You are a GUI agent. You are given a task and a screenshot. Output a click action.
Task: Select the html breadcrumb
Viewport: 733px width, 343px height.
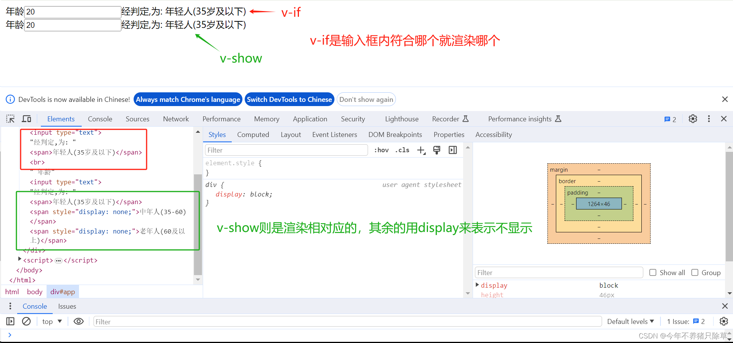point(12,292)
